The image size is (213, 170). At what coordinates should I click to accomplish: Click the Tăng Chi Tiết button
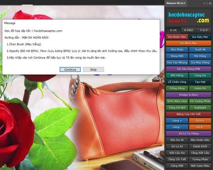click(x=177, y=159)
